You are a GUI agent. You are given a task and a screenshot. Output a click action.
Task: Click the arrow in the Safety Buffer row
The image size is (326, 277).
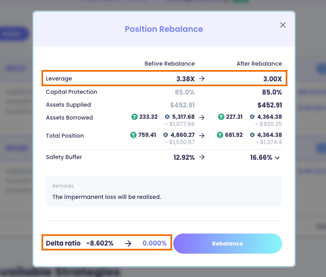point(202,157)
